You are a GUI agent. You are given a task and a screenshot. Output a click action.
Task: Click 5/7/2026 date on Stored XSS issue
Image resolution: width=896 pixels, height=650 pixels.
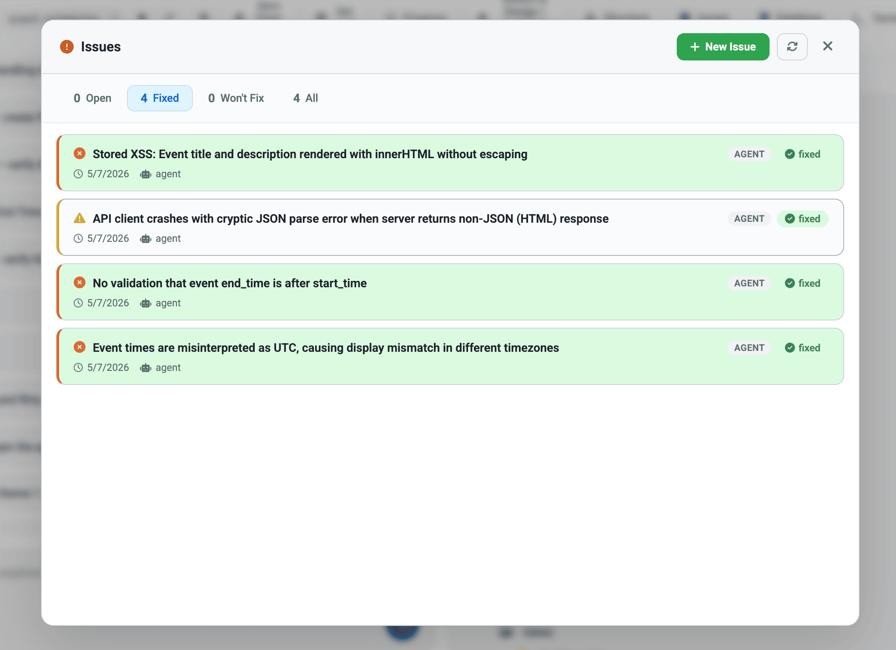108,174
